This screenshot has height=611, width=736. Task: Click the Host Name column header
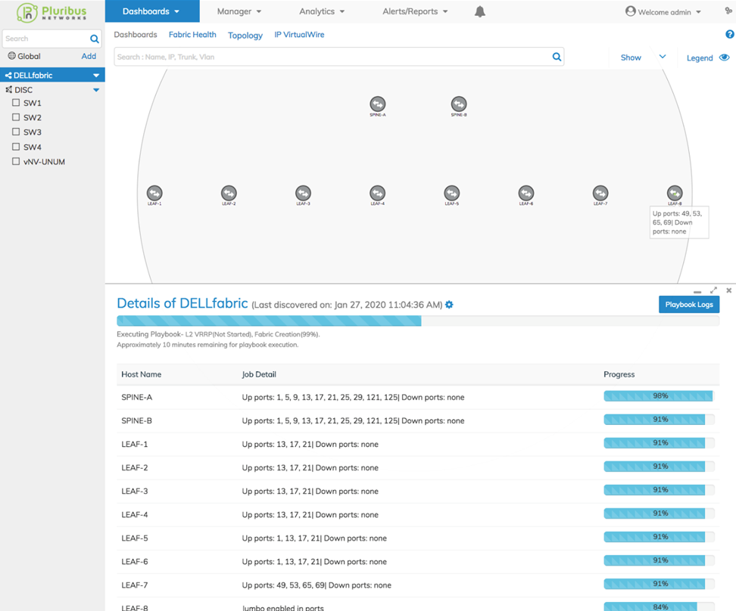142,374
